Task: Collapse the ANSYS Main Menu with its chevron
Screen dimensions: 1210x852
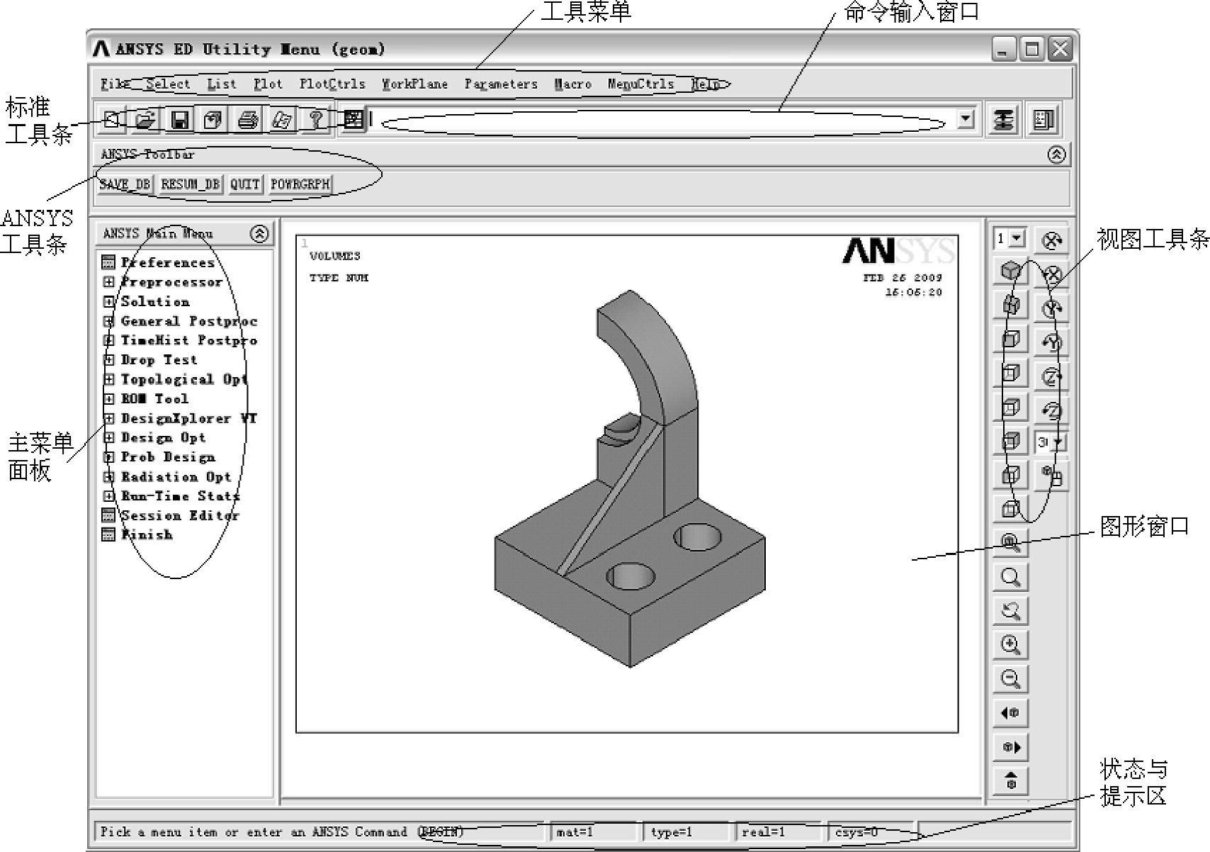Action: (259, 233)
